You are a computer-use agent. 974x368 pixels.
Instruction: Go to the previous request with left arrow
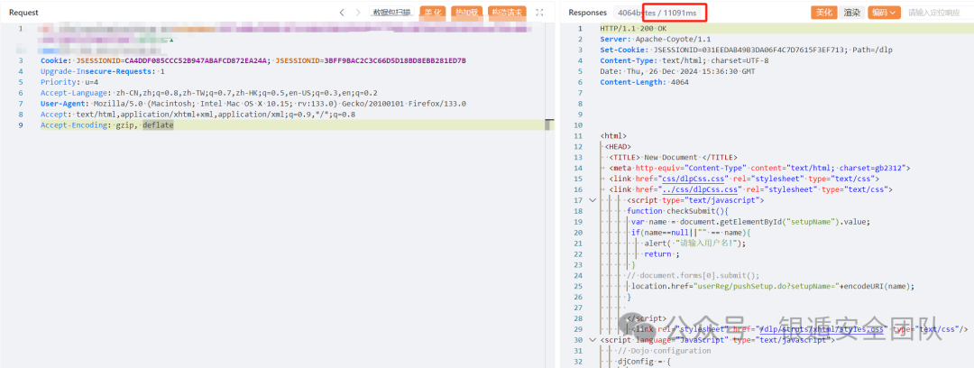[x=342, y=13]
